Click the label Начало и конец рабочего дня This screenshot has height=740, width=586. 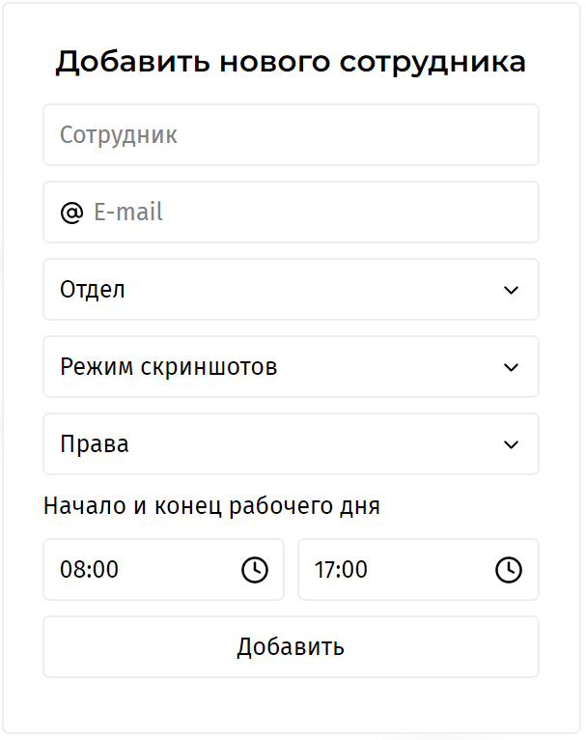(x=211, y=506)
